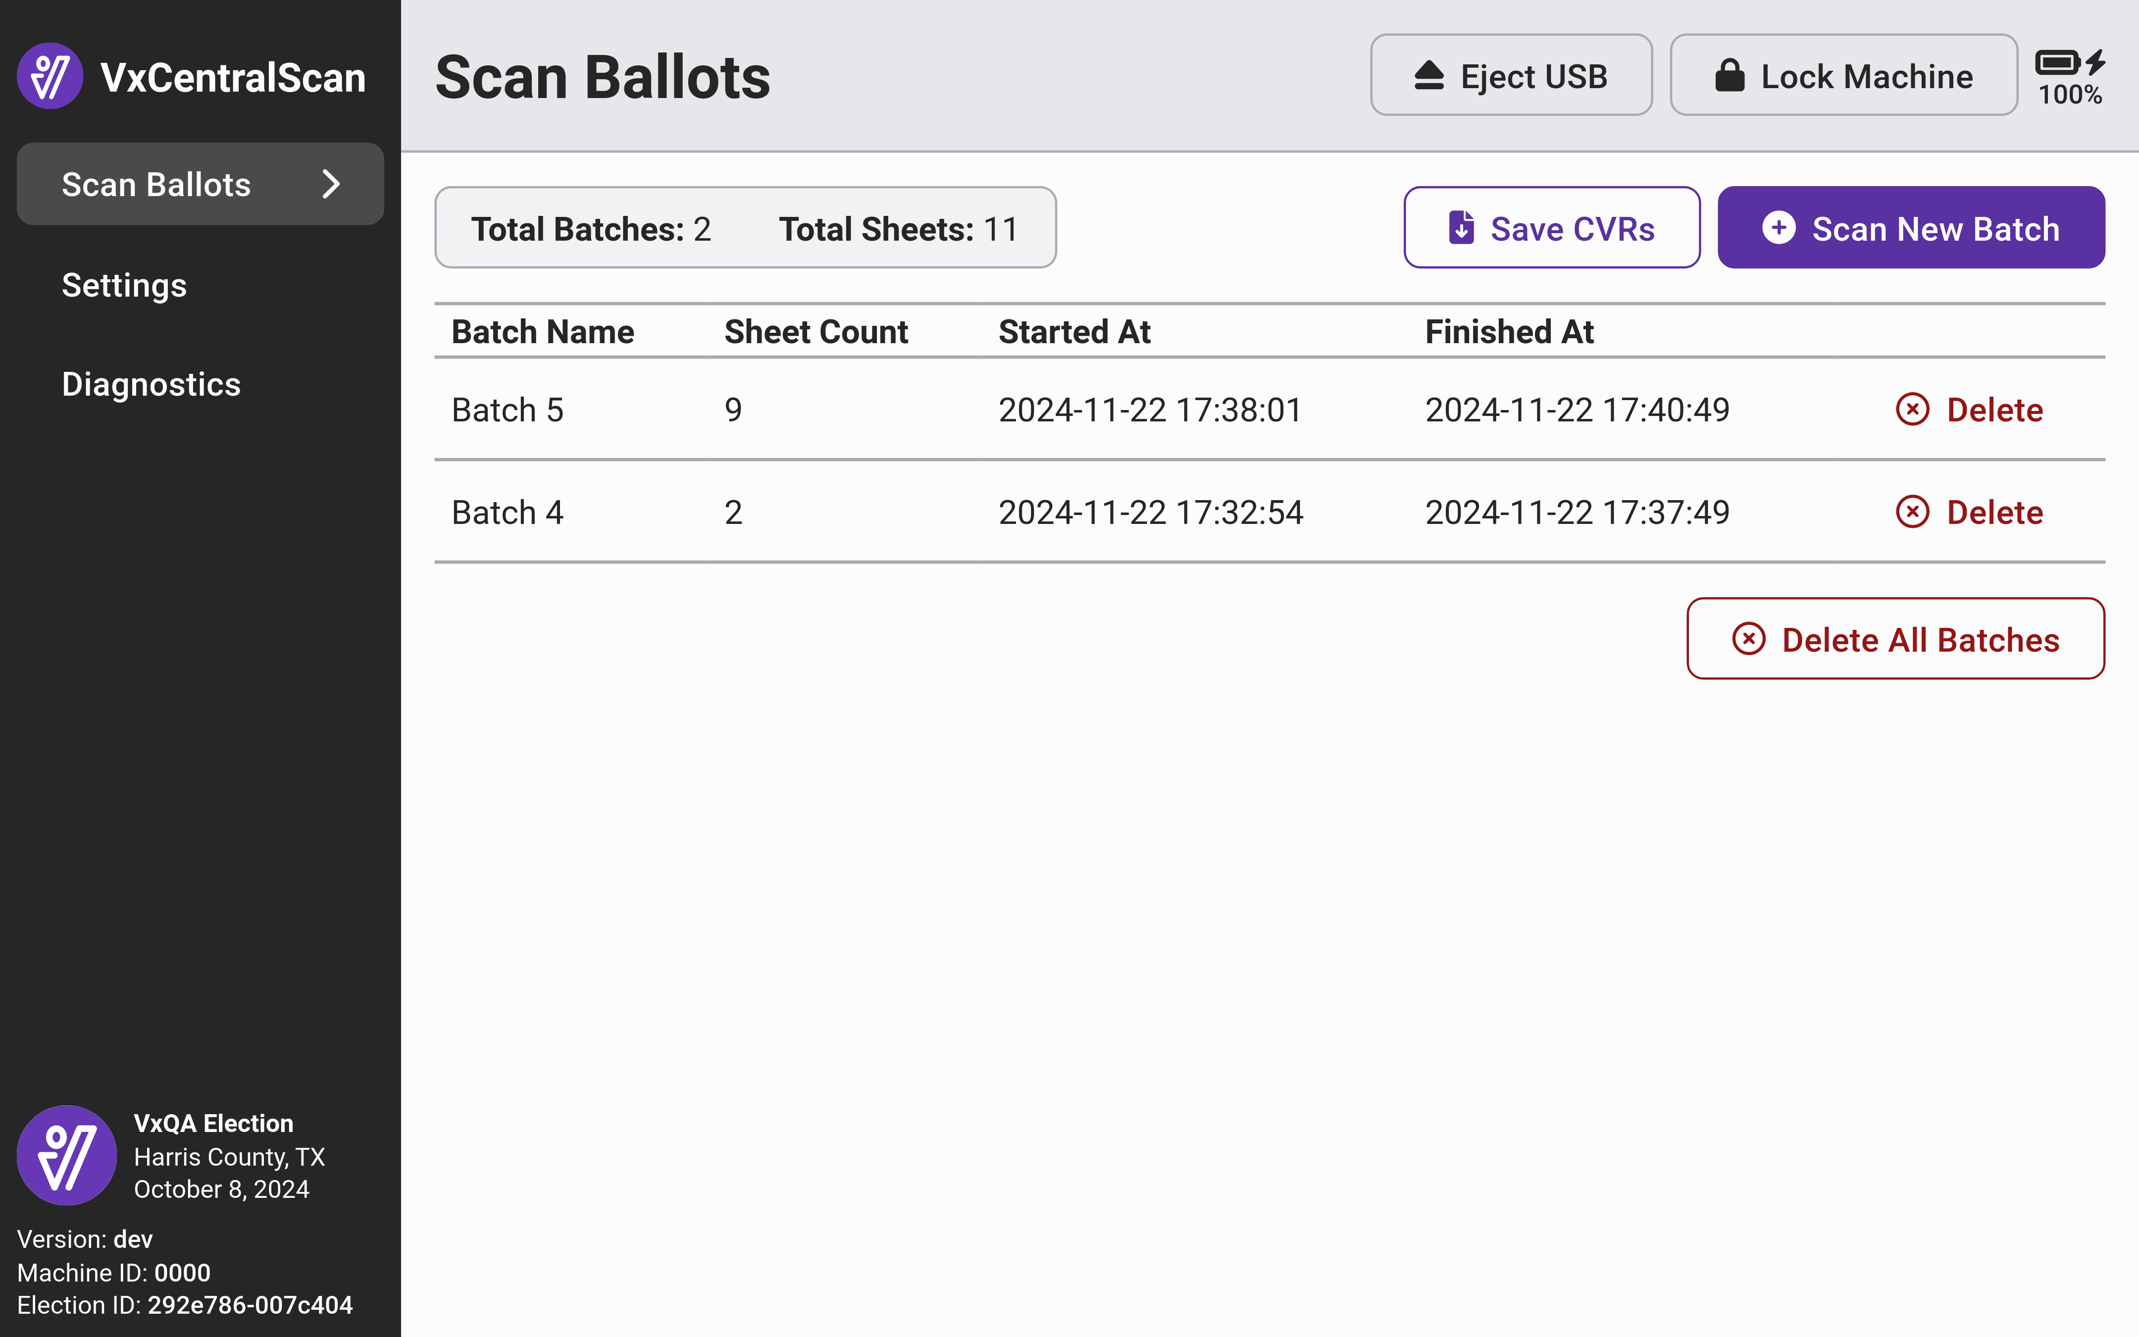Click the Total Sheets summary box
The image size is (2139, 1337).
point(897,229)
